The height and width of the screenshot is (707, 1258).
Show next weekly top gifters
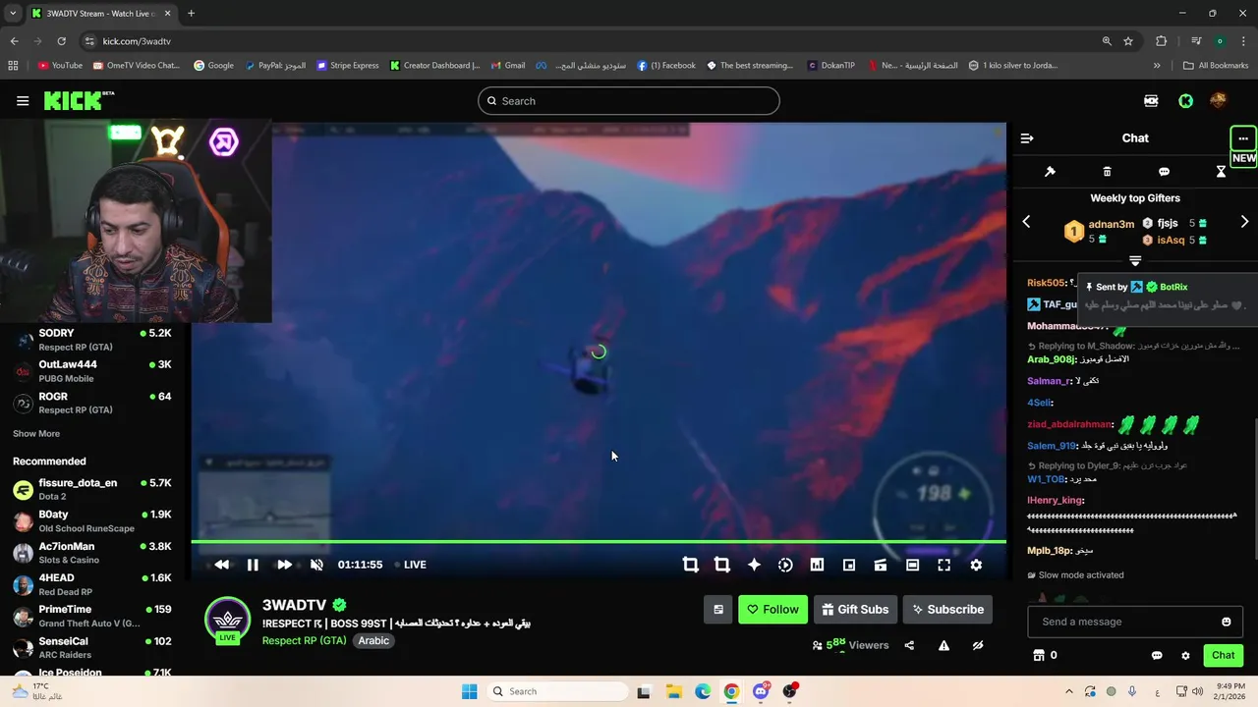tap(1244, 222)
